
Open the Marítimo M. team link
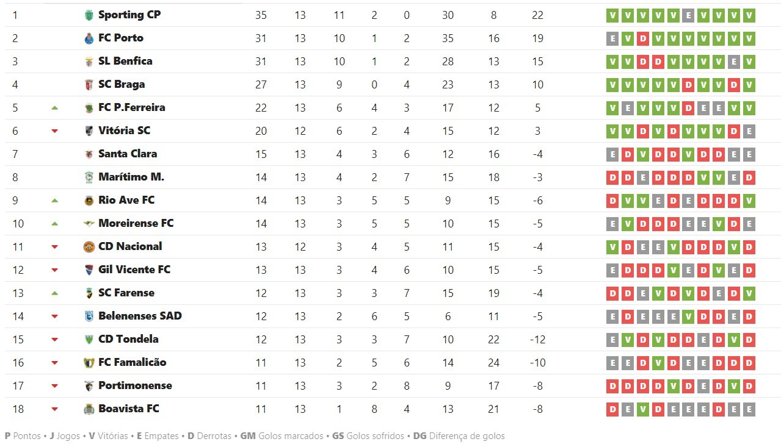[131, 177]
